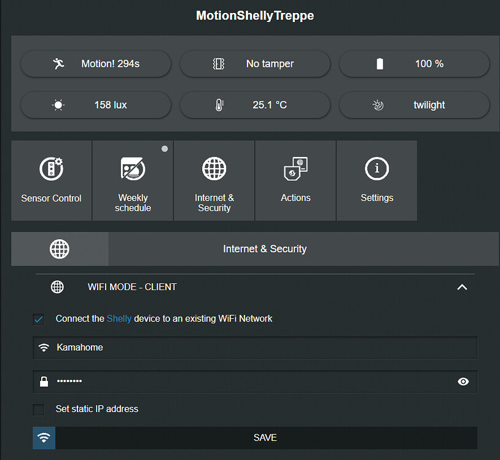The height and width of the screenshot is (460, 500).
Task: Toggle password visibility with the eye icon
Action: click(x=463, y=381)
